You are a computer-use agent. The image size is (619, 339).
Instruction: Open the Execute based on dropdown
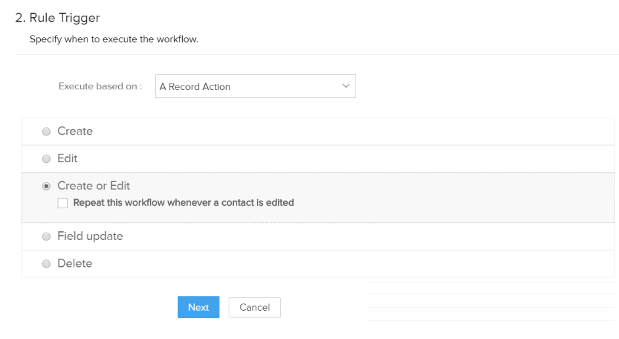click(x=256, y=86)
